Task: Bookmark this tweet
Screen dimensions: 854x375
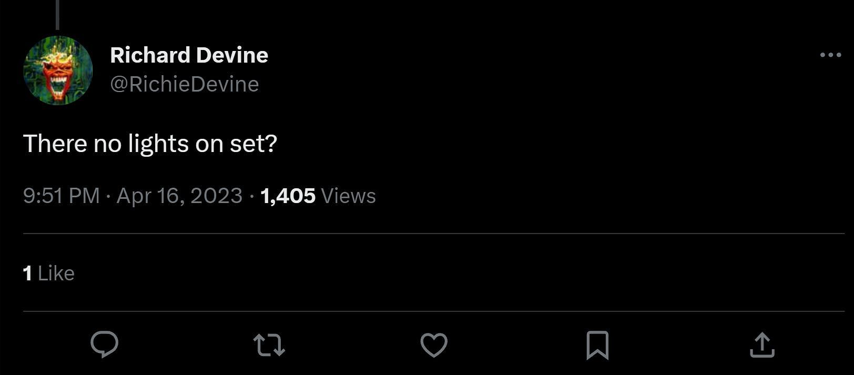Action: click(x=597, y=345)
